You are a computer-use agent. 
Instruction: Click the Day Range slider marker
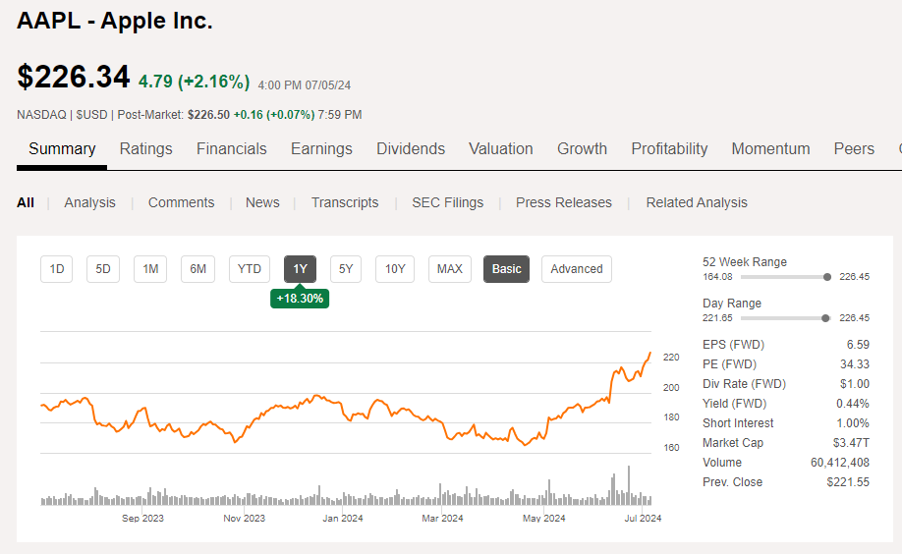[x=825, y=318]
